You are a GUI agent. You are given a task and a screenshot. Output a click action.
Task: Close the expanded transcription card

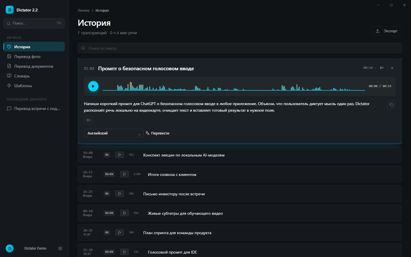(x=392, y=68)
